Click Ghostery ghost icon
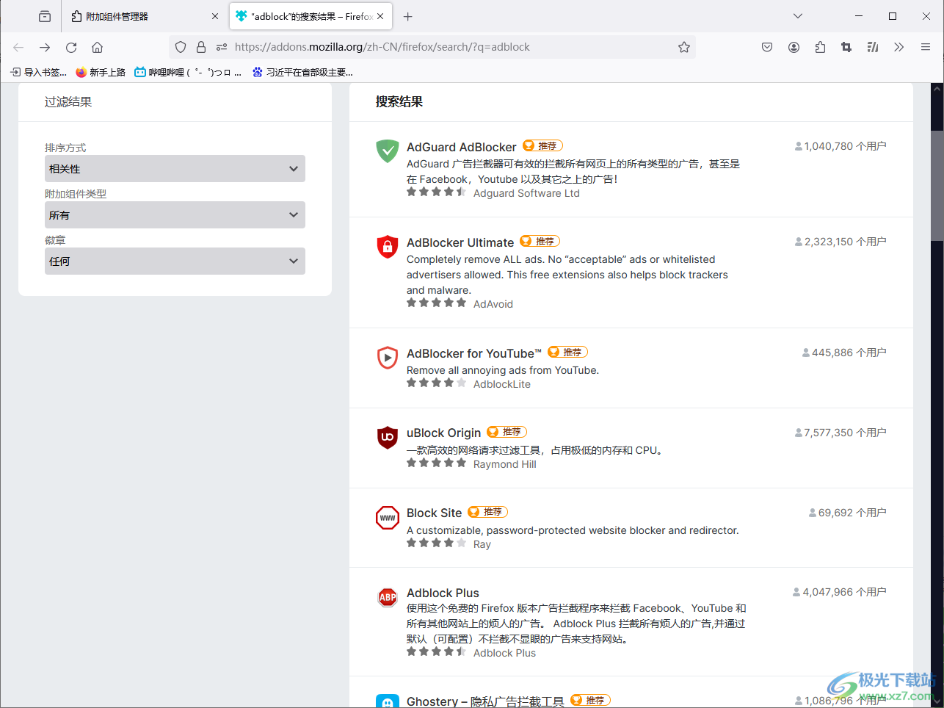This screenshot has width=944, height=708. tap(388, 701)
